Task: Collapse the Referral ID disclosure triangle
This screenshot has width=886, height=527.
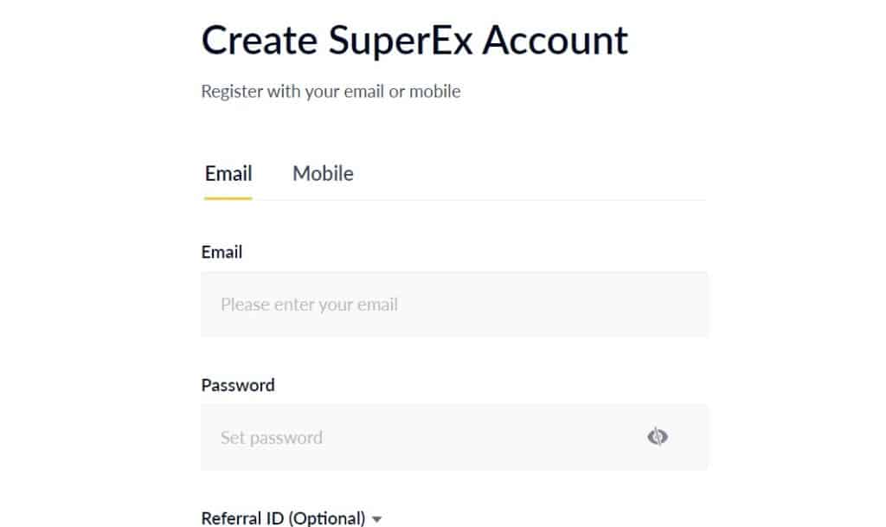Action: [376, 517]
